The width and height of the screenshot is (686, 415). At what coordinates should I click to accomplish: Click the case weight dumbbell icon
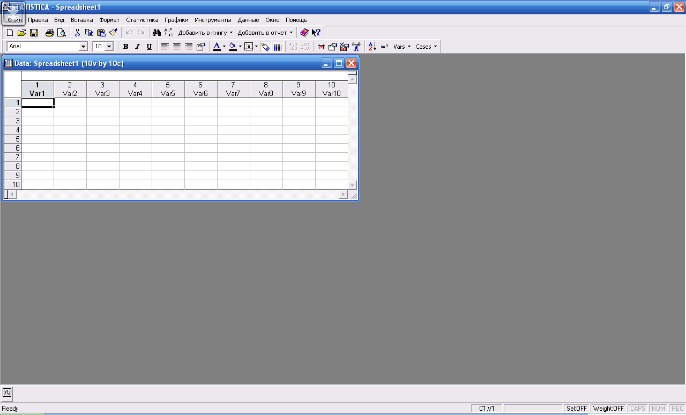click(356, 47)
